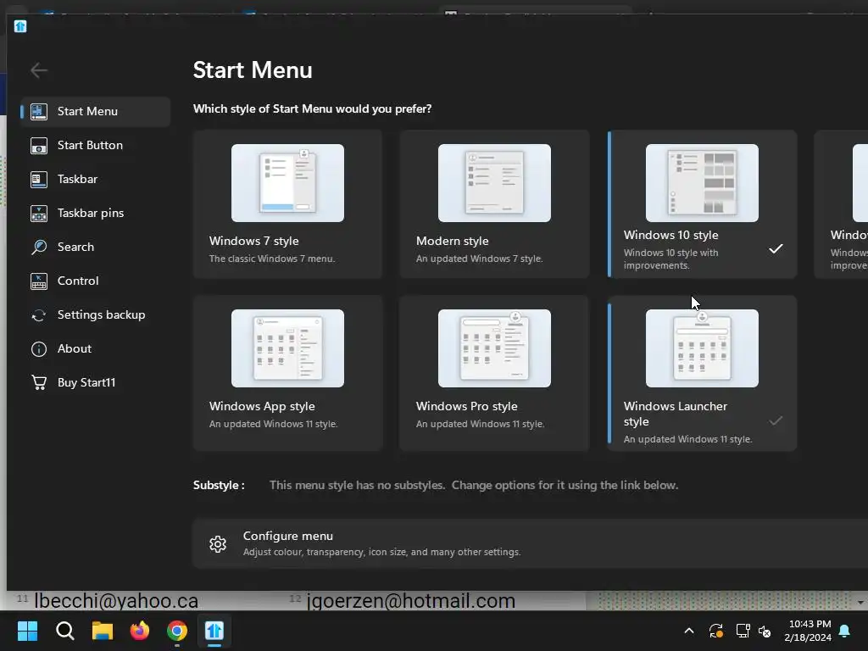Viewport: 868px width, 651px height.
Task: Open the Search settings page
Action: pyautogui.click(x=95, y=247)
